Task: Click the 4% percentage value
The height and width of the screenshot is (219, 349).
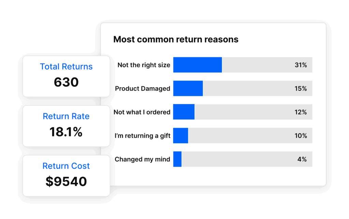Action: 302,159
